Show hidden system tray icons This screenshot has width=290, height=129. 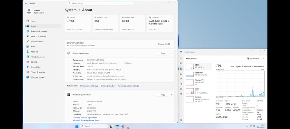coord(246,126)
